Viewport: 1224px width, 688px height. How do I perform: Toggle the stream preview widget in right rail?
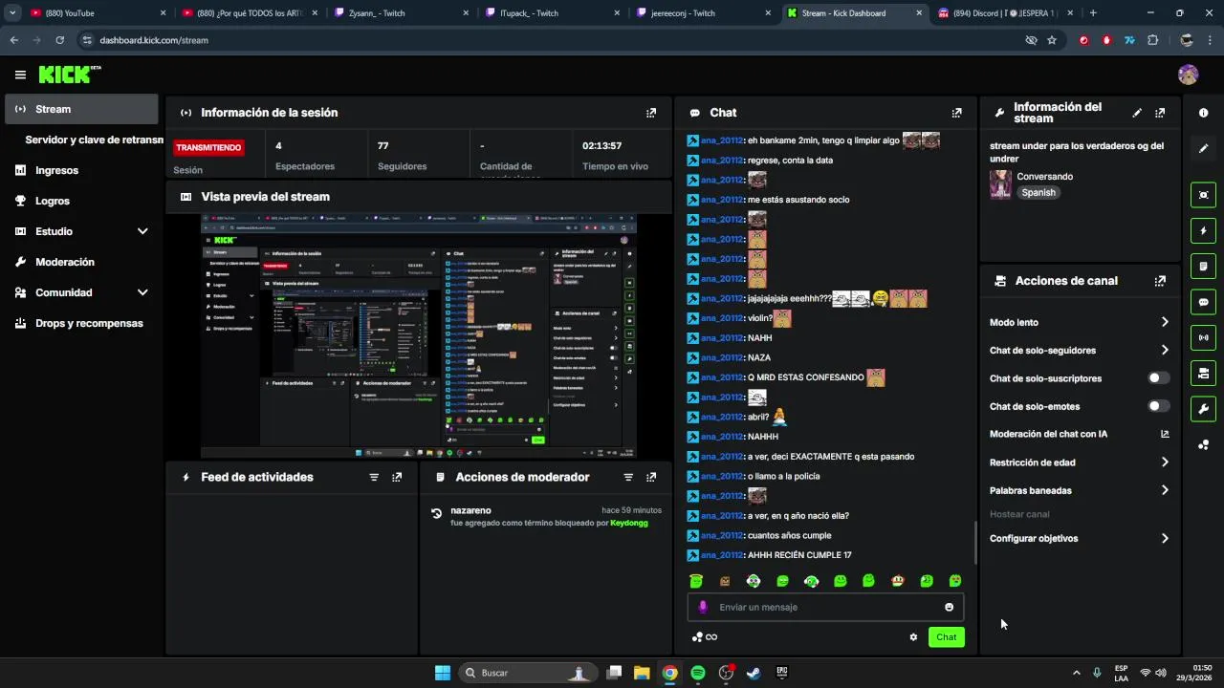click(x=1203, y=195)
